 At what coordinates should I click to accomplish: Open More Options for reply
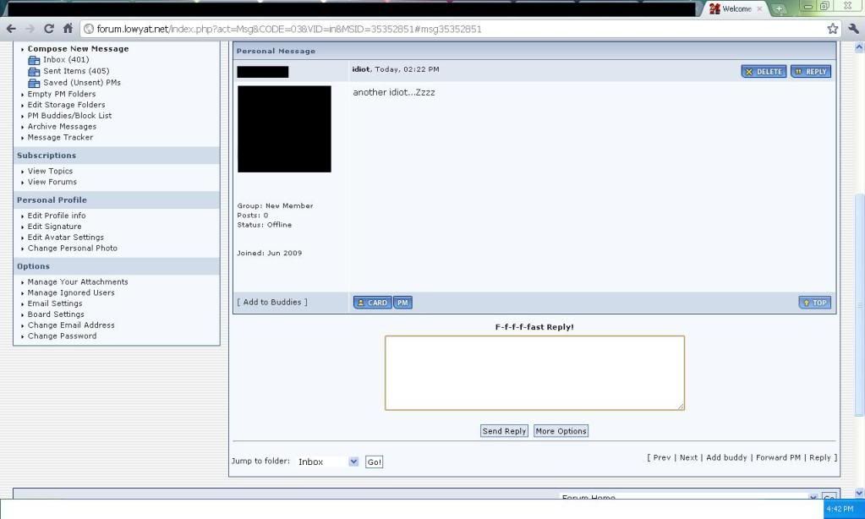(561, 431)
